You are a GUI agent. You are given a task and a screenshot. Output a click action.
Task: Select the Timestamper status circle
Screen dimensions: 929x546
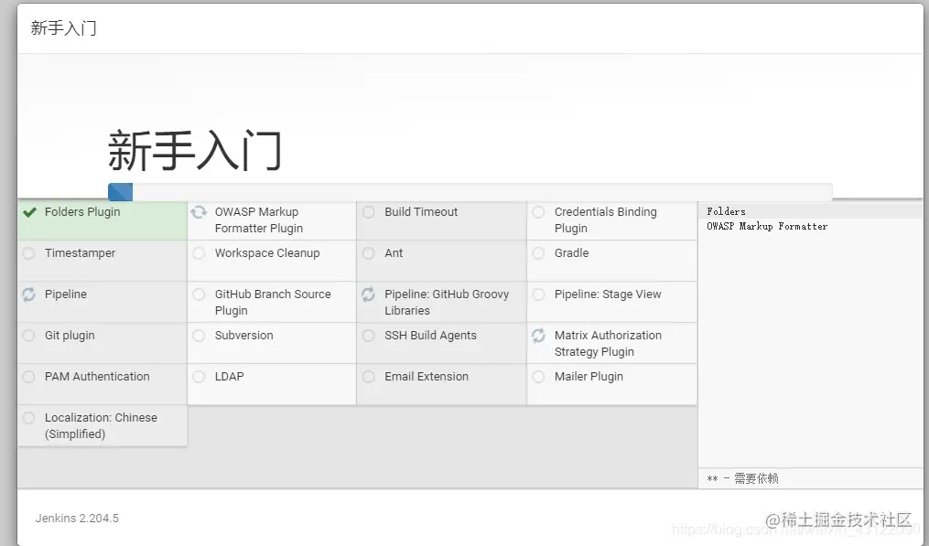(28, 253)
